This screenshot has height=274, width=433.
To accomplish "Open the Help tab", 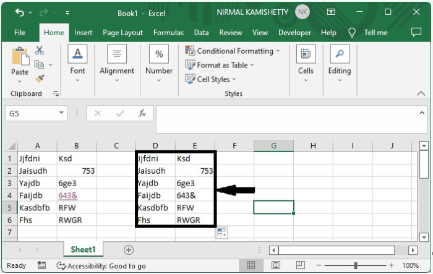I will (x=328, y=33).
